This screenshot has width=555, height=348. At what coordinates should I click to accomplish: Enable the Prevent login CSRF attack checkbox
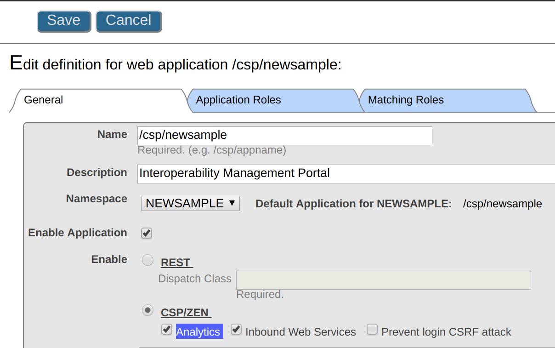click(372, 330)
